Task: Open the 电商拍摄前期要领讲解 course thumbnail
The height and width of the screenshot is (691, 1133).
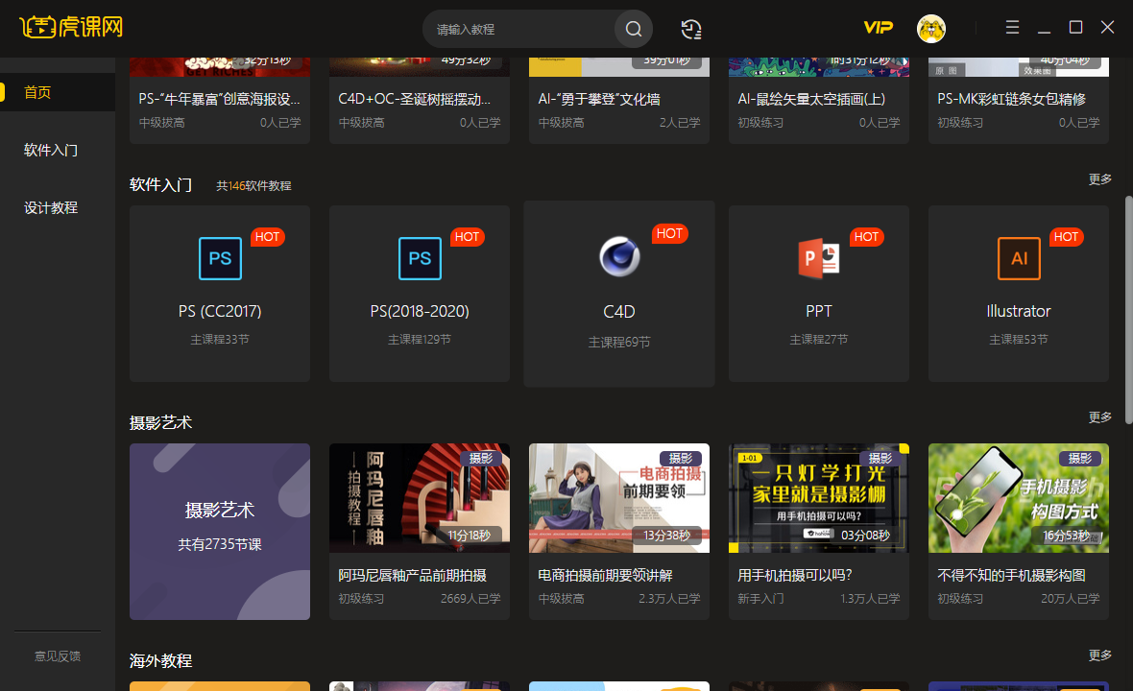Action: pos(618,498)
